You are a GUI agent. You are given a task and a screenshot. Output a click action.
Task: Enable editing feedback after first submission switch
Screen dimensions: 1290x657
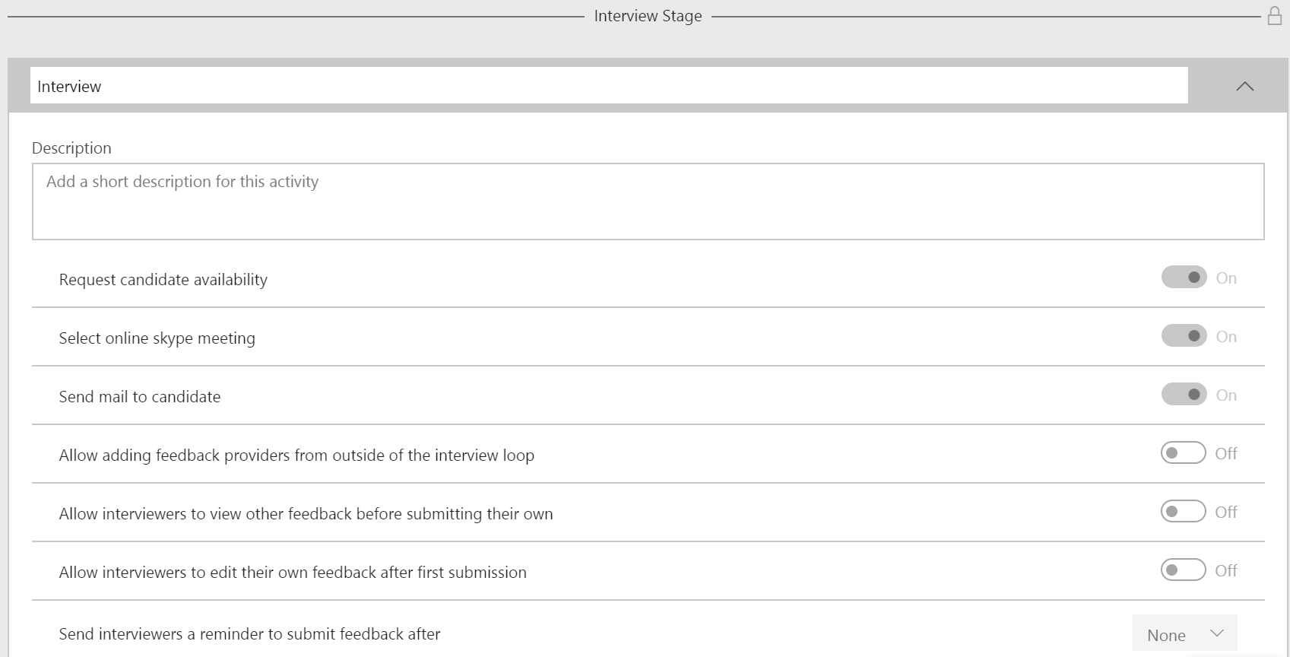point(1183,570)
